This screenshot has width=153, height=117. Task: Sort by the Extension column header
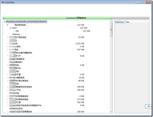click(x=120, y=22)
